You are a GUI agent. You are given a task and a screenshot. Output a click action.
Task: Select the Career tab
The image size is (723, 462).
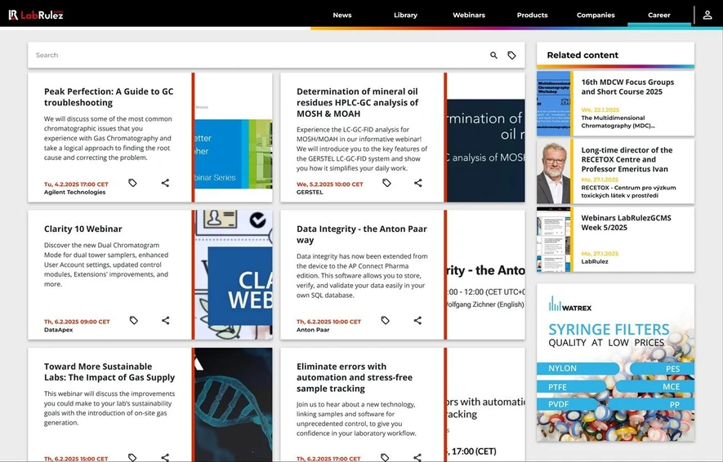point(659,16)
